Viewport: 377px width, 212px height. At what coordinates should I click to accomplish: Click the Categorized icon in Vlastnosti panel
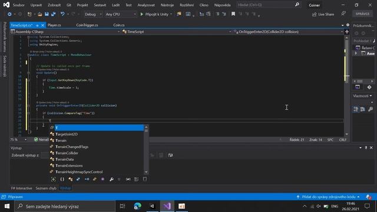(356, 110)
